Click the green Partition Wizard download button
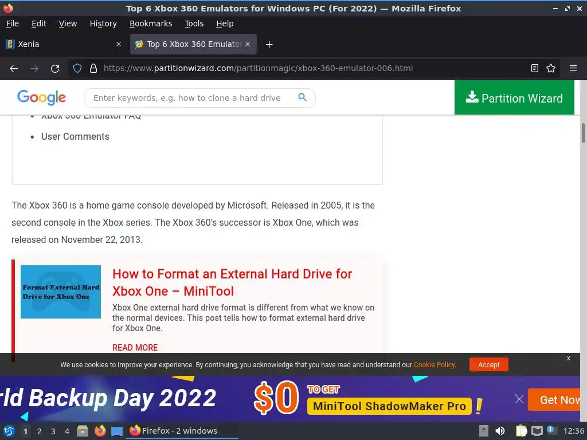 pos(514,97)
